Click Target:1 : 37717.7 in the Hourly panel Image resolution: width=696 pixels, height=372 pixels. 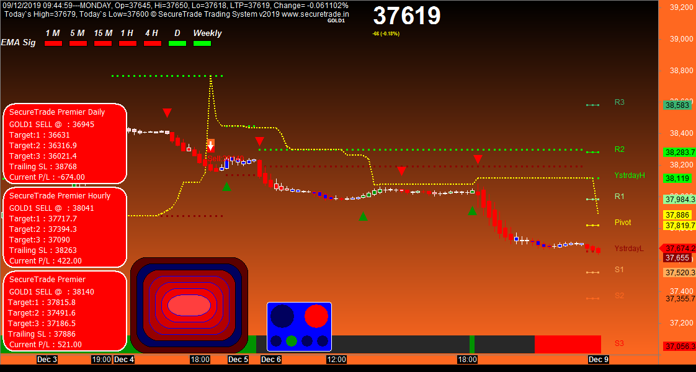pyautogui.click(x=43, y=219)
